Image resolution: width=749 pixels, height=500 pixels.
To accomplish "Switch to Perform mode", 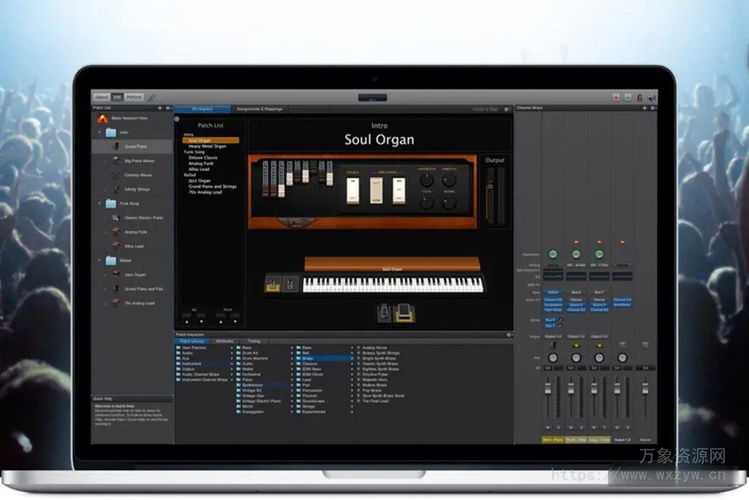I will click(x=134, y=97).
